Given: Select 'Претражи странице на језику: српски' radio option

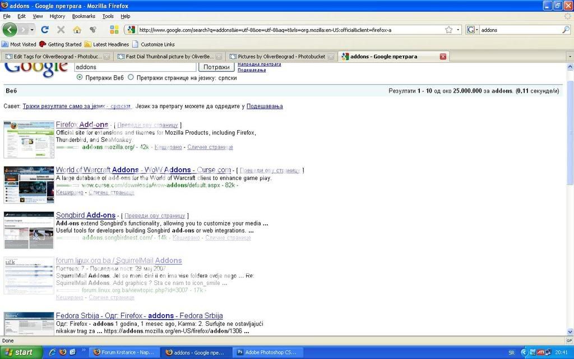Looking at the screenshot, I should [x=131, y=77].
